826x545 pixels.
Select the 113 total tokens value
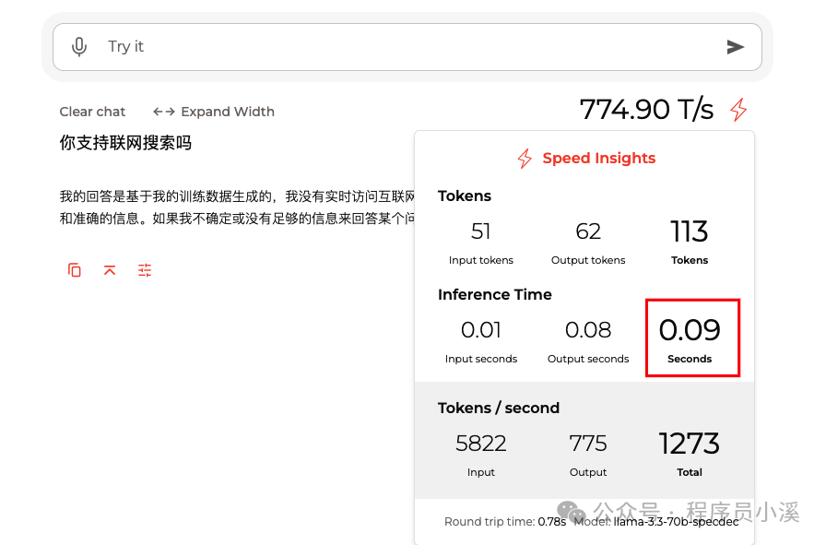point(689,231)
